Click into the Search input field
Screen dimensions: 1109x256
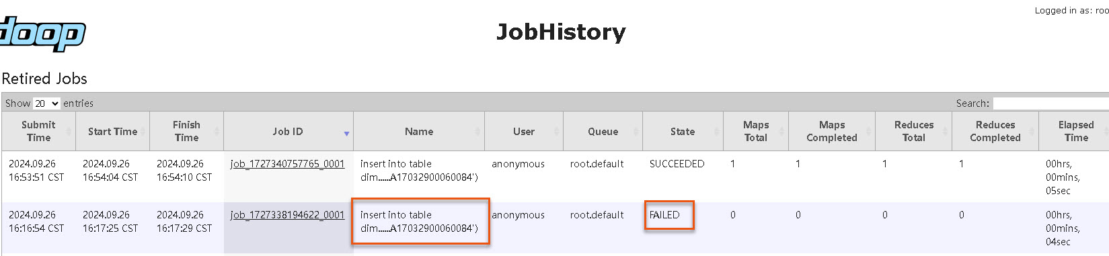[x=1050, y=103]
